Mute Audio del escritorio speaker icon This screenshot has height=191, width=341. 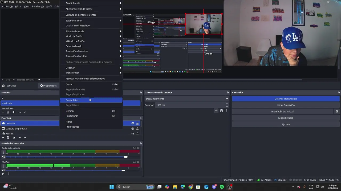coord(3,157)
